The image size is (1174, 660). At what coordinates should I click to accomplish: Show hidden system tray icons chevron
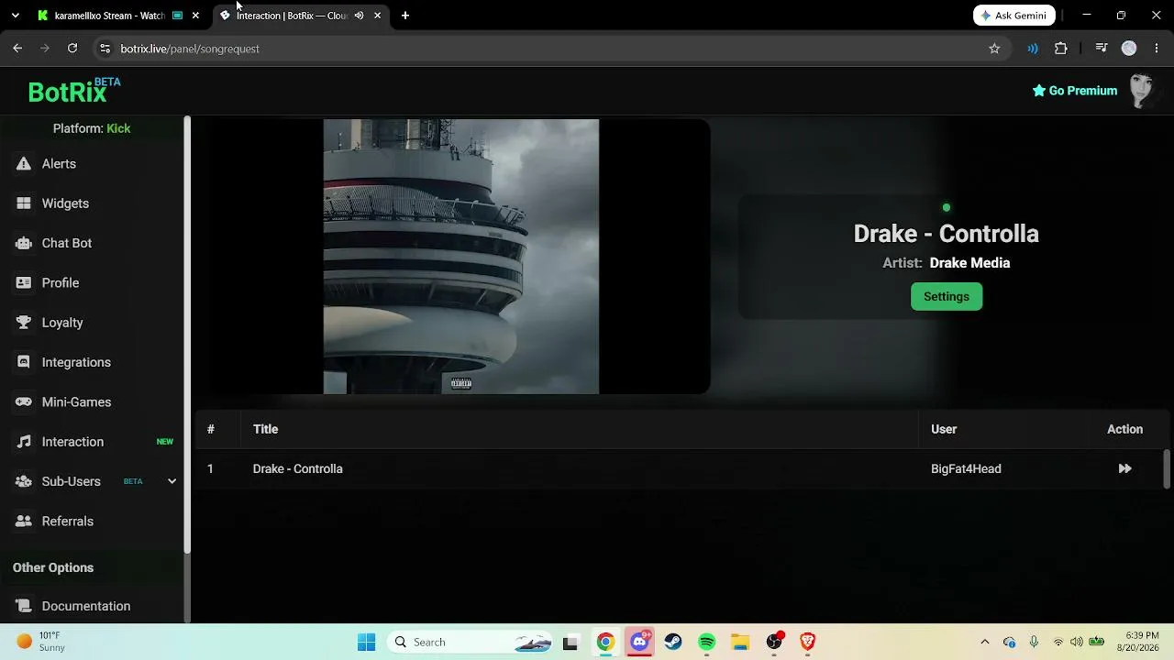[985, 643]
